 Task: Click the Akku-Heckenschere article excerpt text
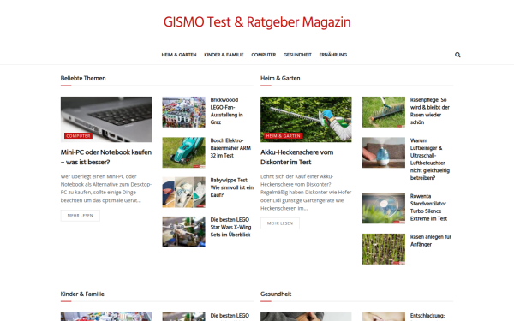[306, 193]
